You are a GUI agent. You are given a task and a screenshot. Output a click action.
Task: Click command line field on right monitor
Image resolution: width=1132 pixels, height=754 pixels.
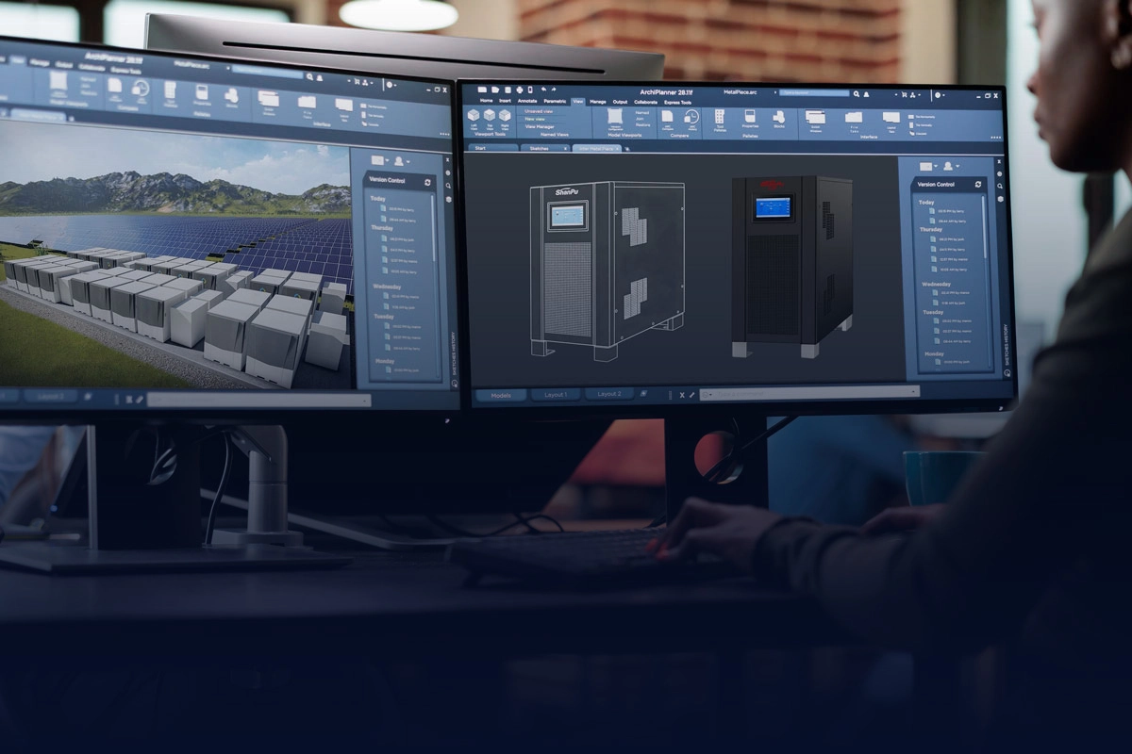809,394
